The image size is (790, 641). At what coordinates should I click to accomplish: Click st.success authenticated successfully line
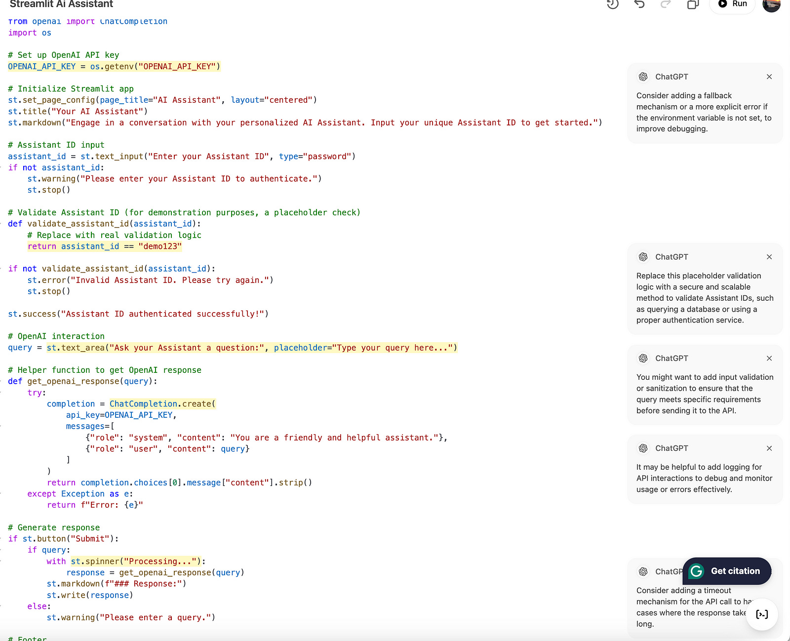pyautogui.click(x=138, y=314)
